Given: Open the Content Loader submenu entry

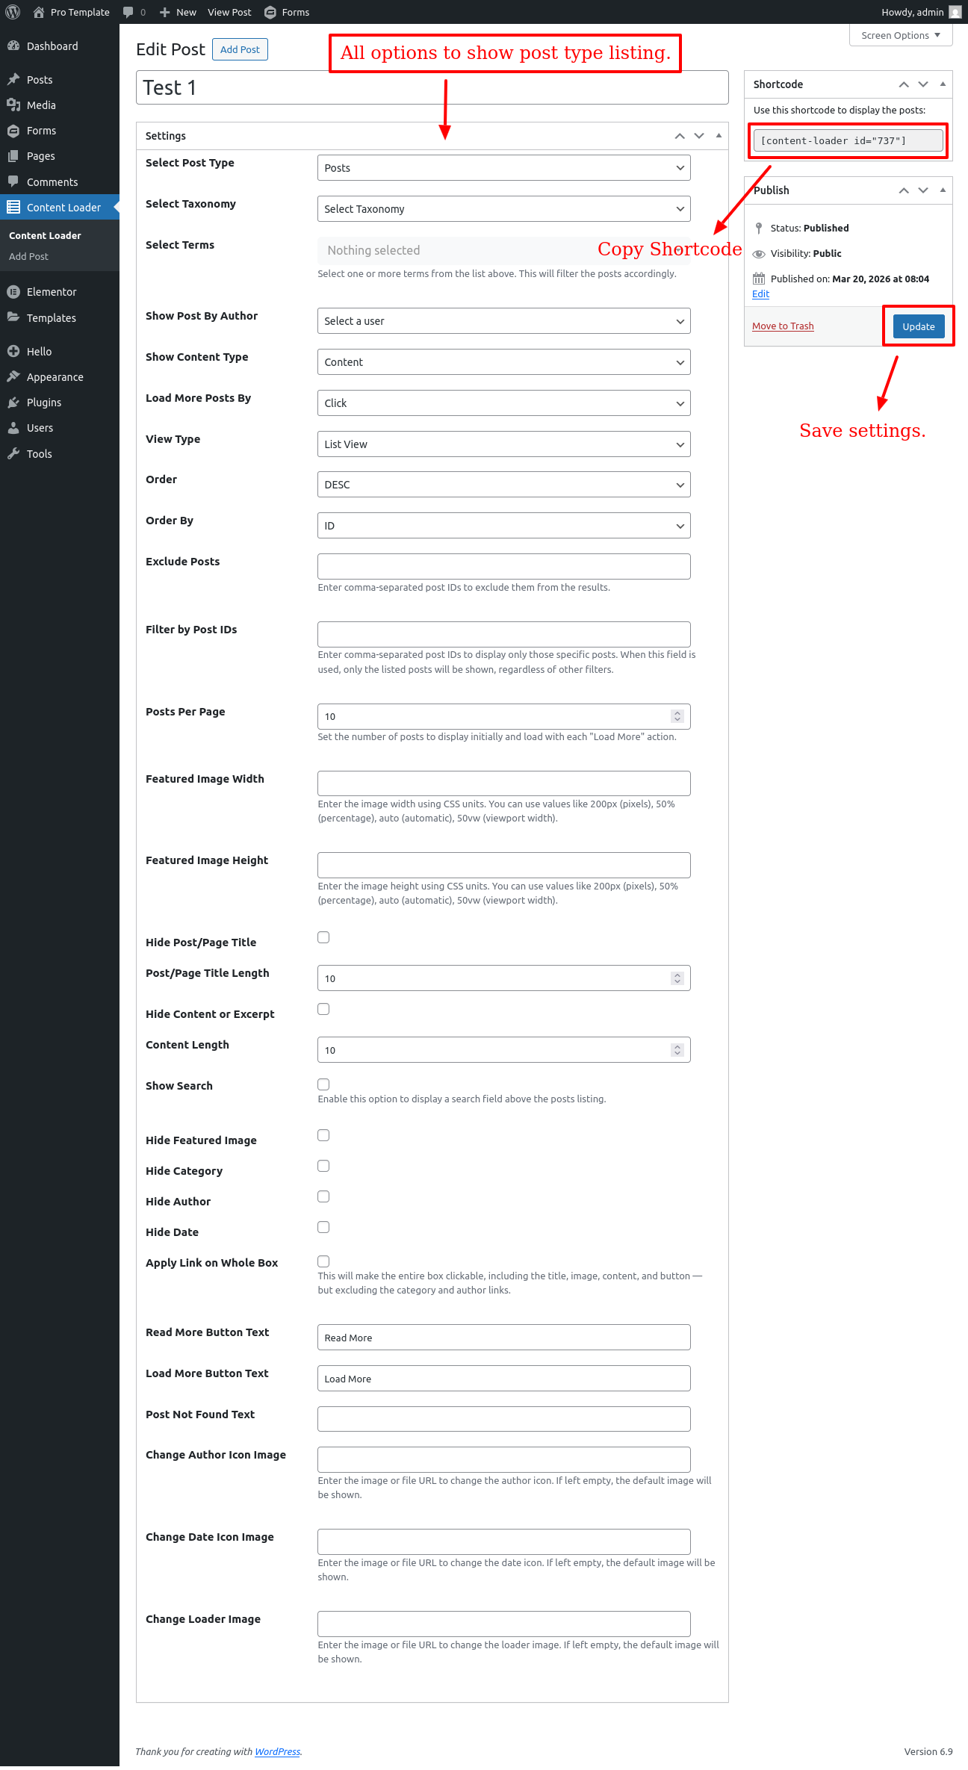Looking at the screenshot, I should pyautogui.click(x=45, y=235).
